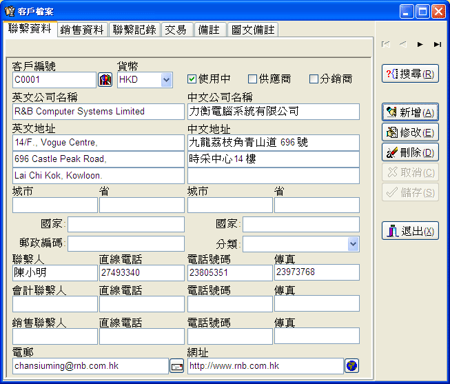450x384 pixels.
Task: Click the address line 696 Castle Peak Road,
Action: click(98, 159)
